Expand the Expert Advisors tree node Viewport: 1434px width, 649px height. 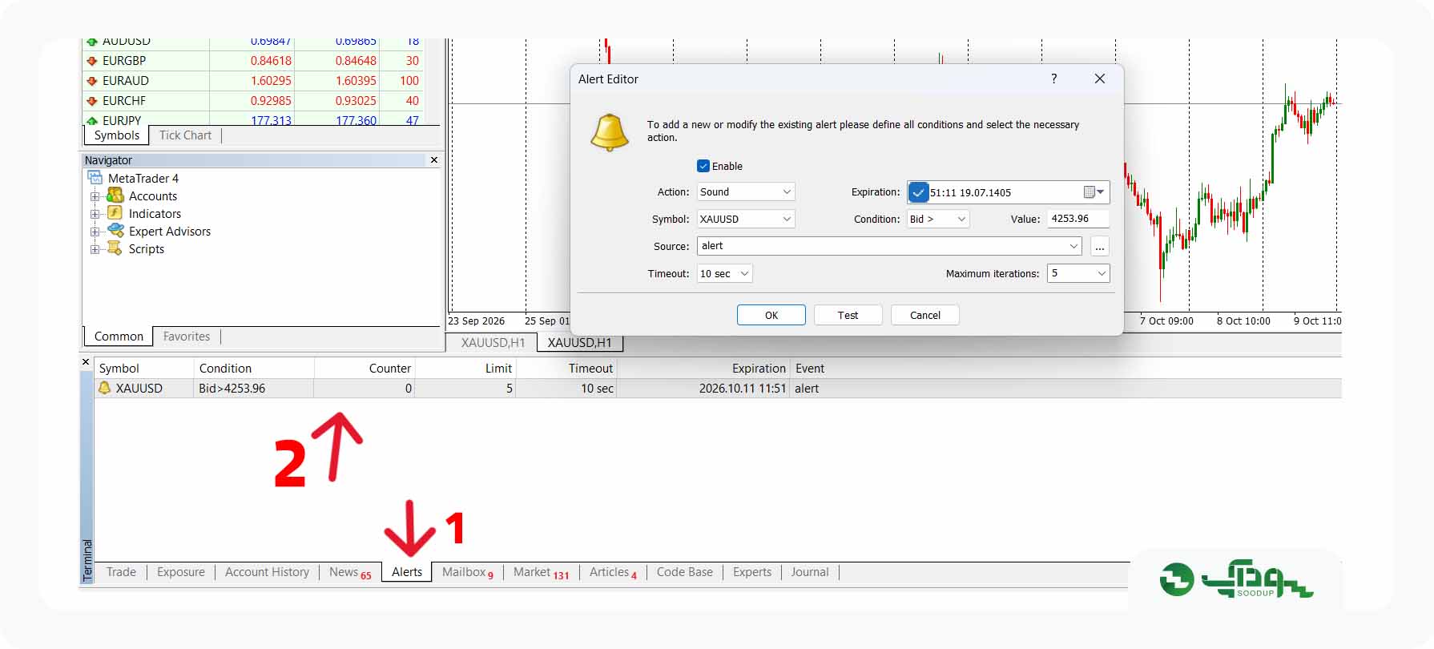(x=95, y=232)
